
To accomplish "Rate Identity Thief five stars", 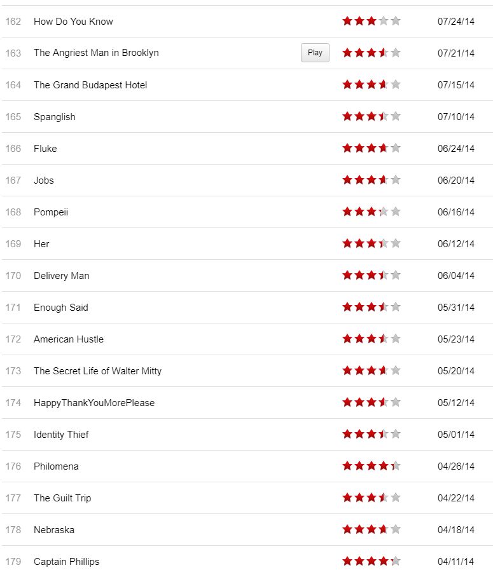I will coord(396,434).
